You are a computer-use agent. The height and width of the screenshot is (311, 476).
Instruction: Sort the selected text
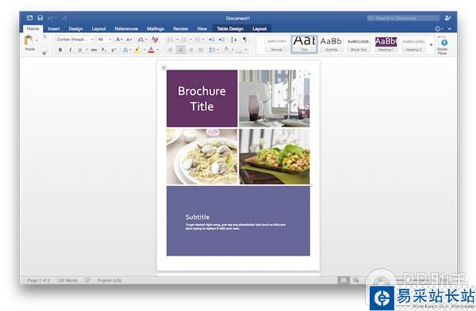[234, 40]
